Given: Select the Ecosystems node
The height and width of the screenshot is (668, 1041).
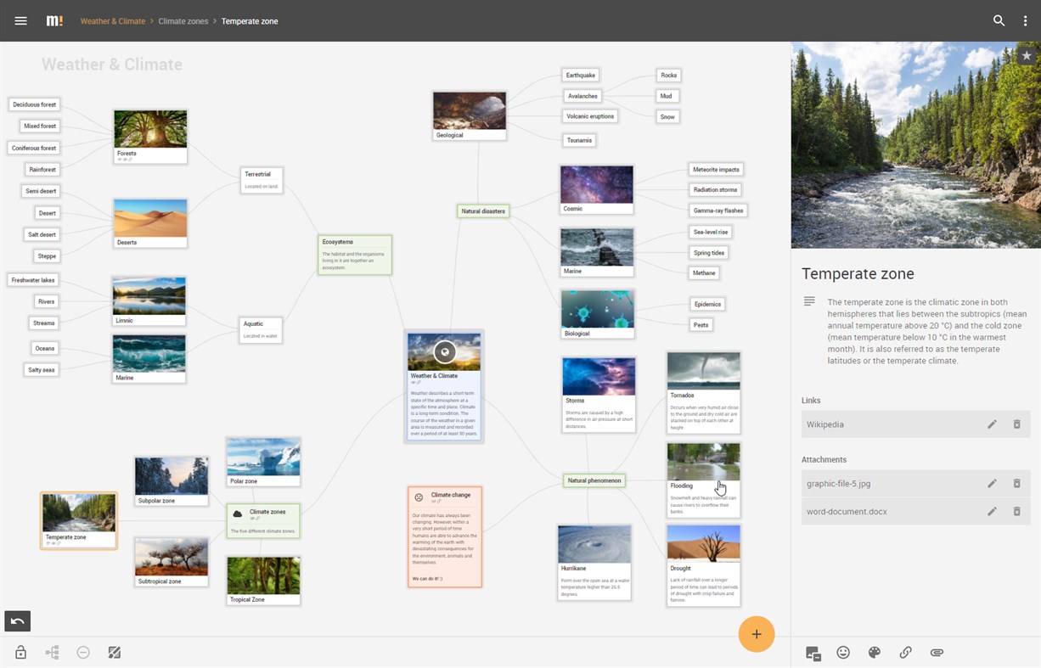Looking at the screenshot, I should click(x=355, y=255).
